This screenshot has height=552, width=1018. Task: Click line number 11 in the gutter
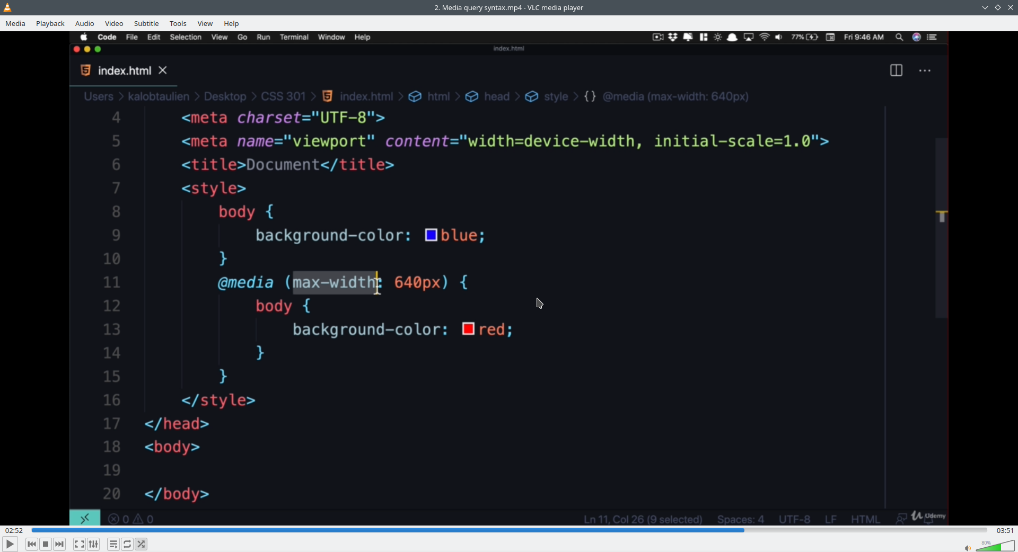[x=111, y=282]
